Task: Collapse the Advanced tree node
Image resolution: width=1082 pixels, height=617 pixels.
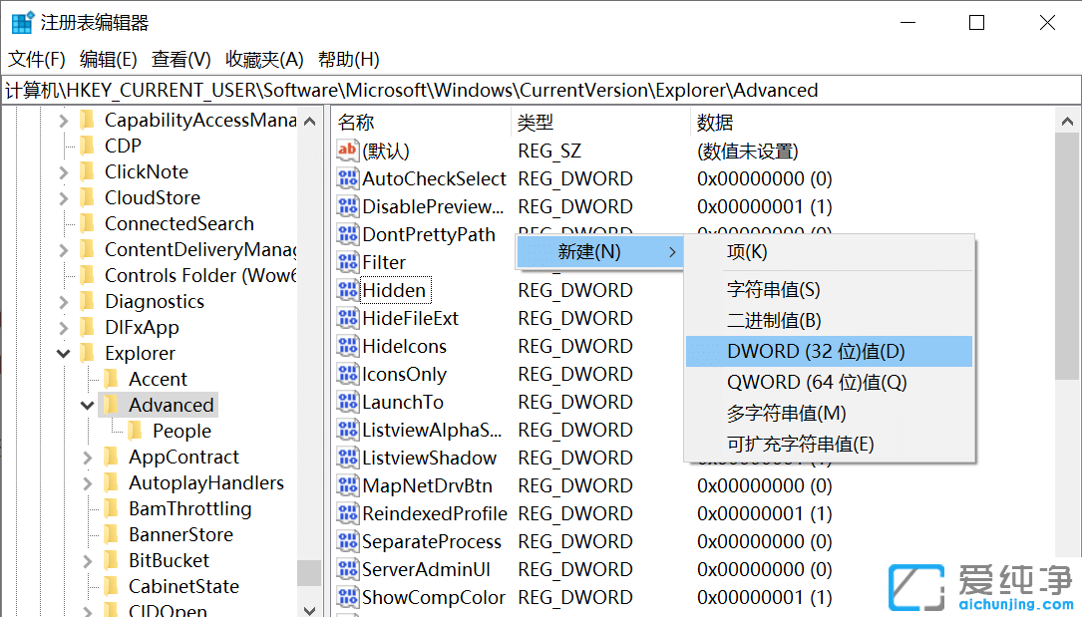Action: 88,405
